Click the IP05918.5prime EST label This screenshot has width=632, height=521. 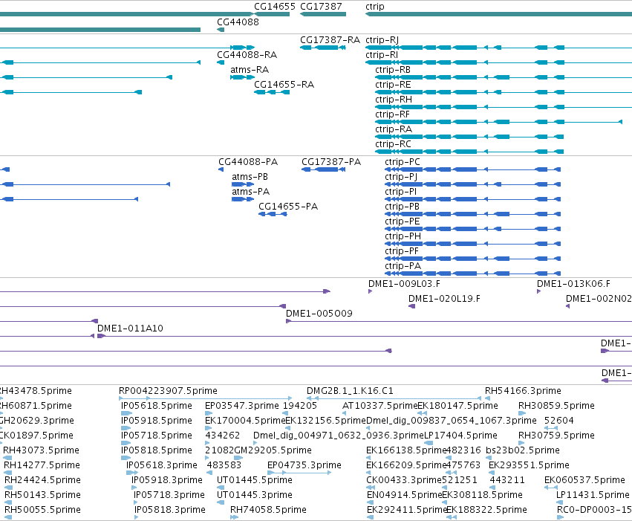pyautogui.click(x=157, y=421)
